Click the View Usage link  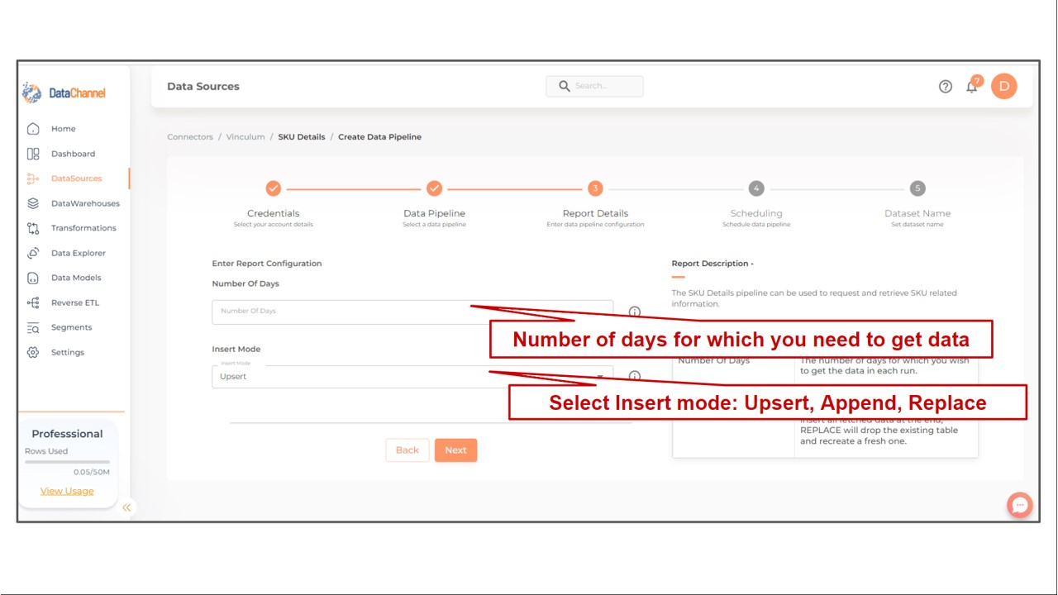pyautogui.click(x=67, y=491)
